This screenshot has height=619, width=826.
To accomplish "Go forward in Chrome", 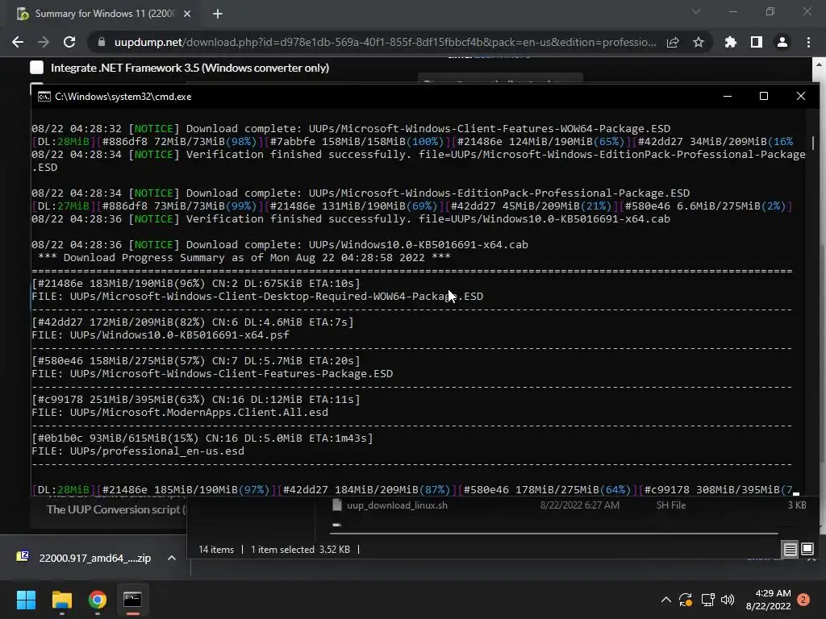I will (x=44, y=42).
